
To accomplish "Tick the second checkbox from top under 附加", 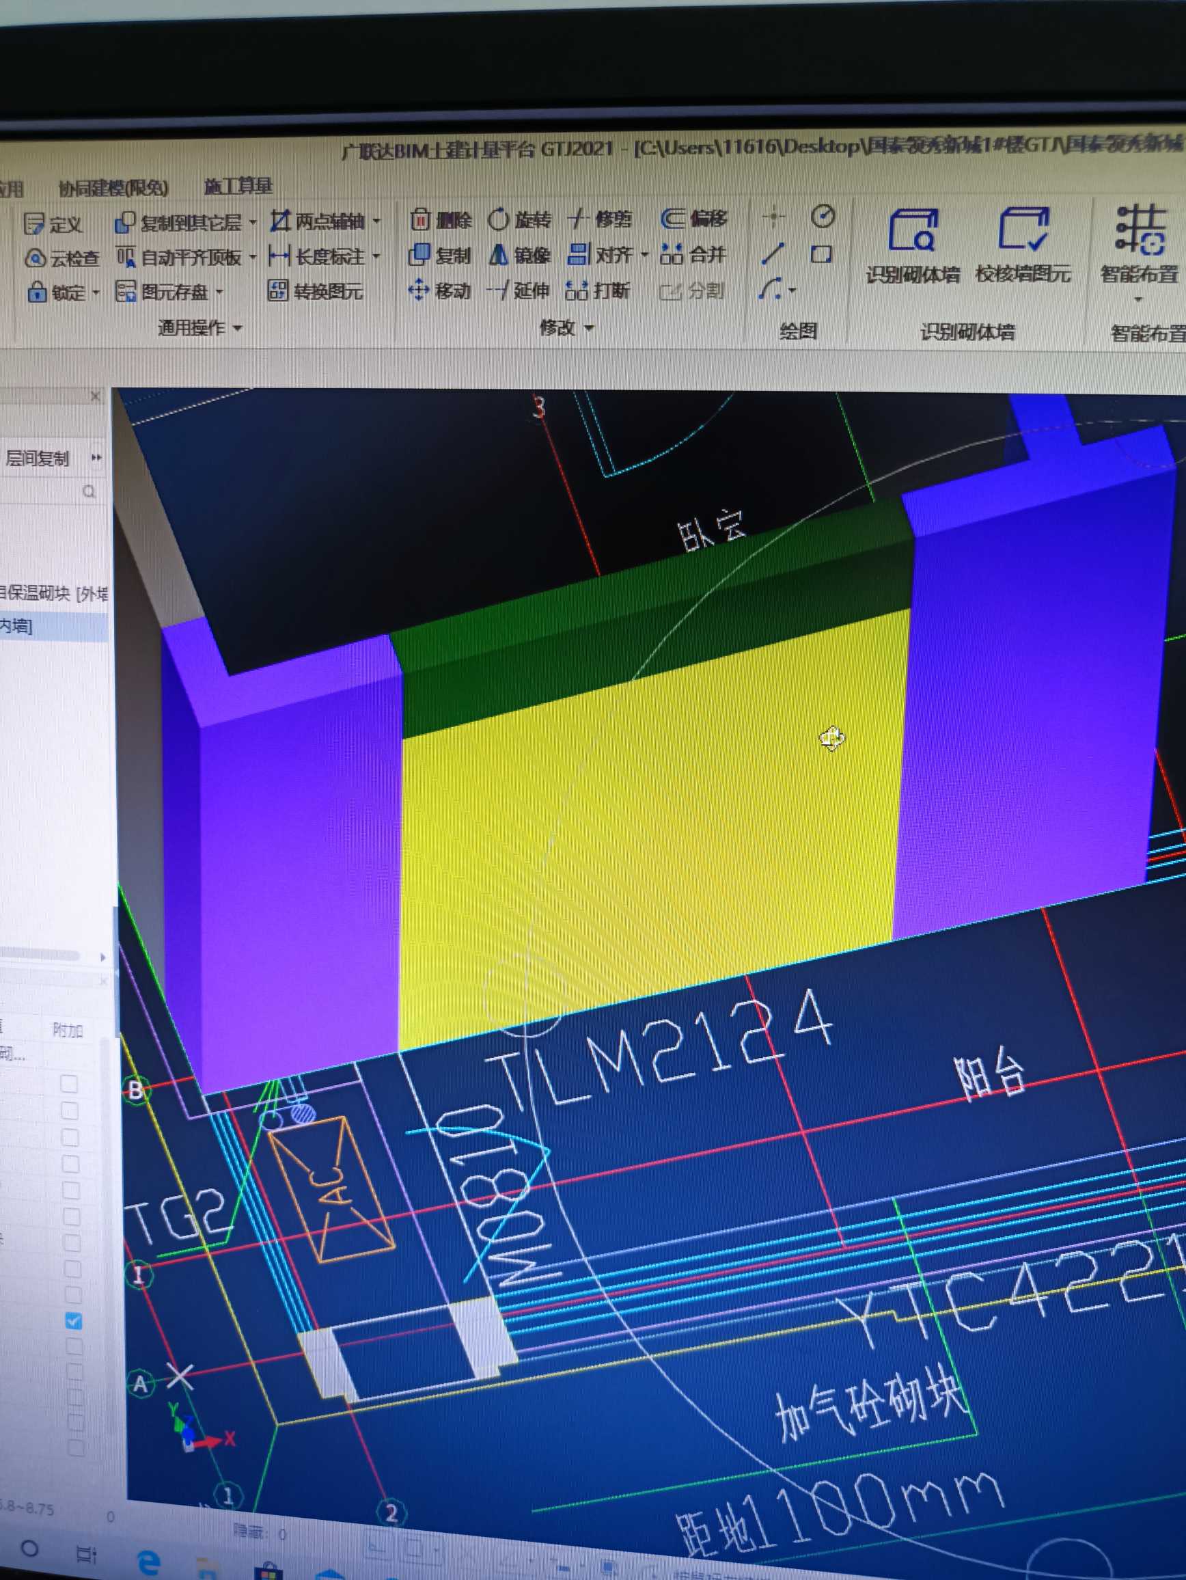I will [70, 1111].
